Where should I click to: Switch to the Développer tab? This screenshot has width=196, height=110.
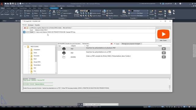coord(31,25)
